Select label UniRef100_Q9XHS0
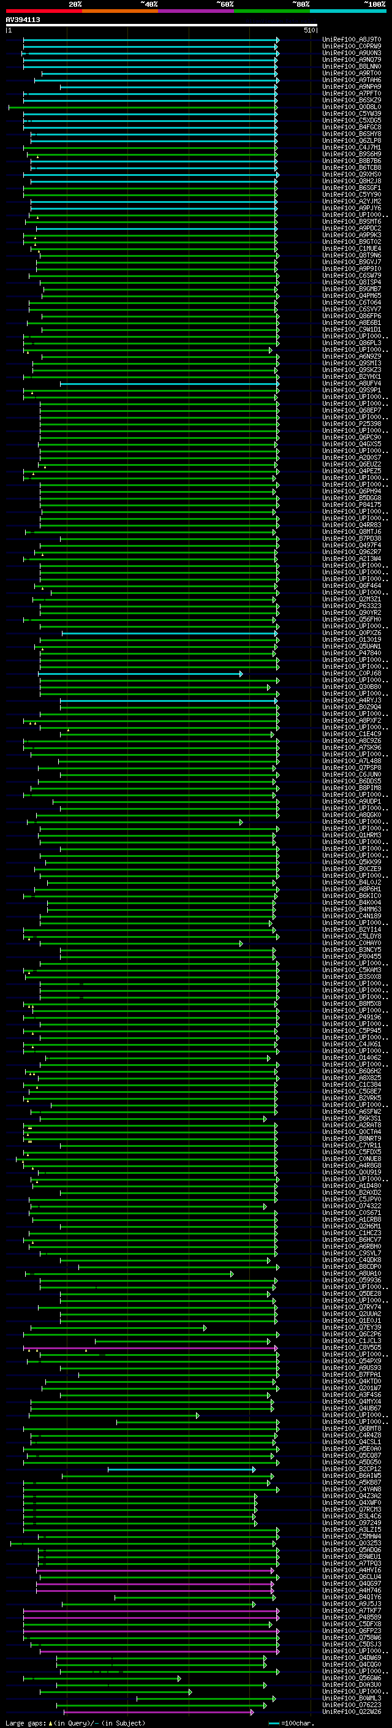Image resolution: width=392 pixels, height=1728 pixels. click(352, 175)
